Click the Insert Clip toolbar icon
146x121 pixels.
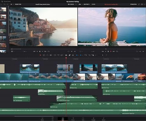pos(55,55)
